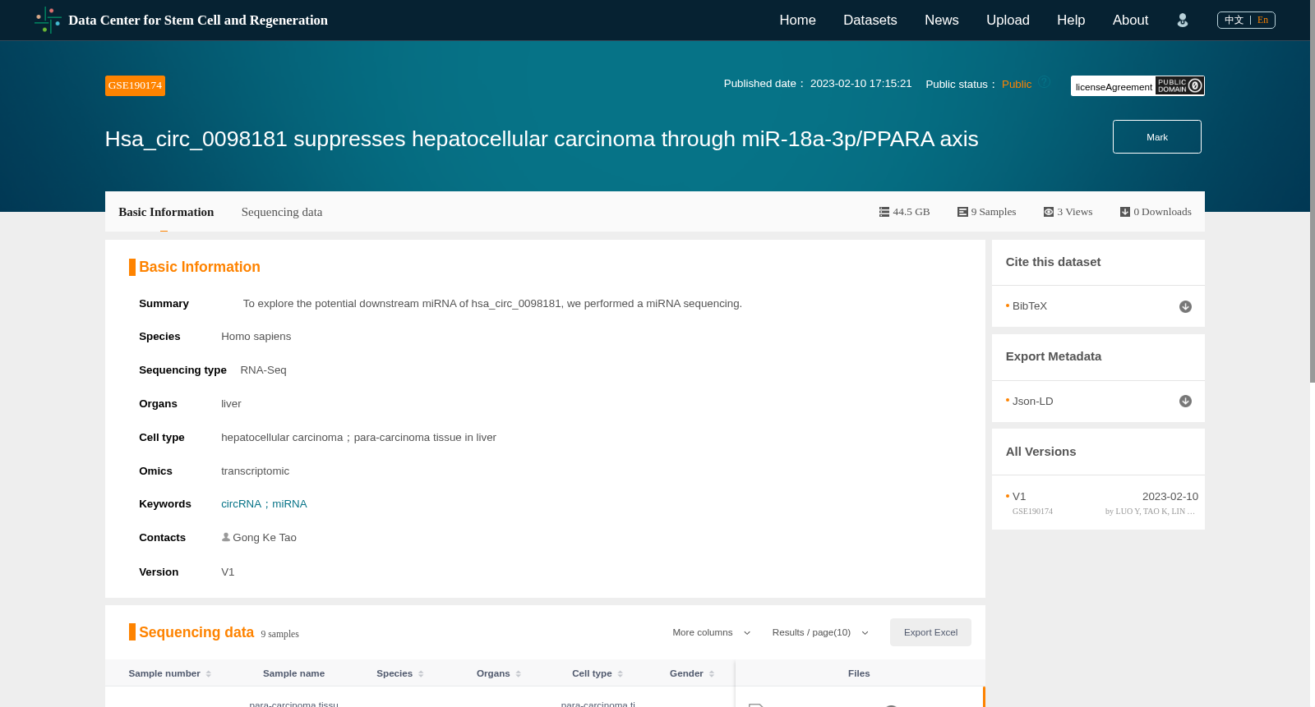Click the circRNA keyword link
Viewport: 1315px width, 707px height.
coord(241,504)
